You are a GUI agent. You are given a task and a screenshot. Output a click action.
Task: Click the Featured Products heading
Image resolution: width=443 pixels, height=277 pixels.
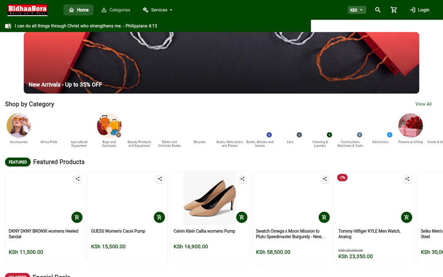(x=59, y=162)
